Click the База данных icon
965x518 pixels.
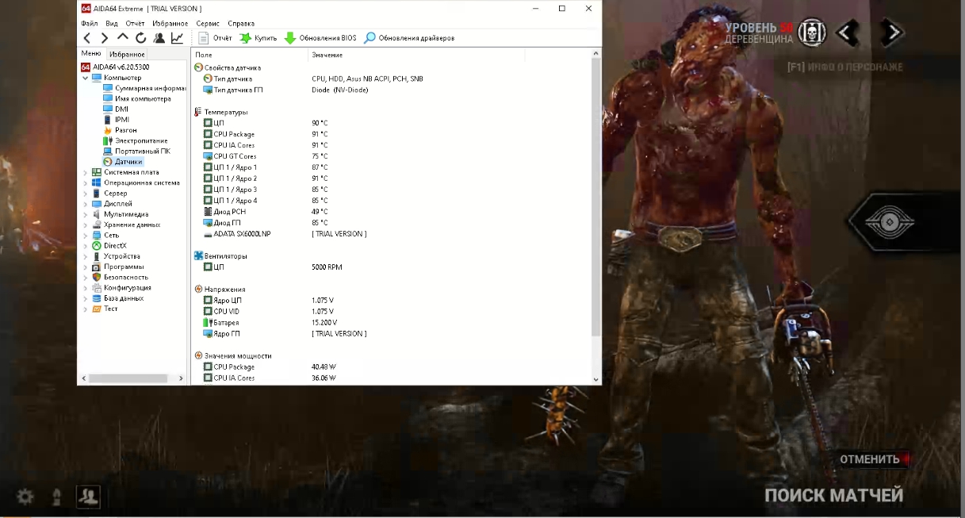click(97, 298)
